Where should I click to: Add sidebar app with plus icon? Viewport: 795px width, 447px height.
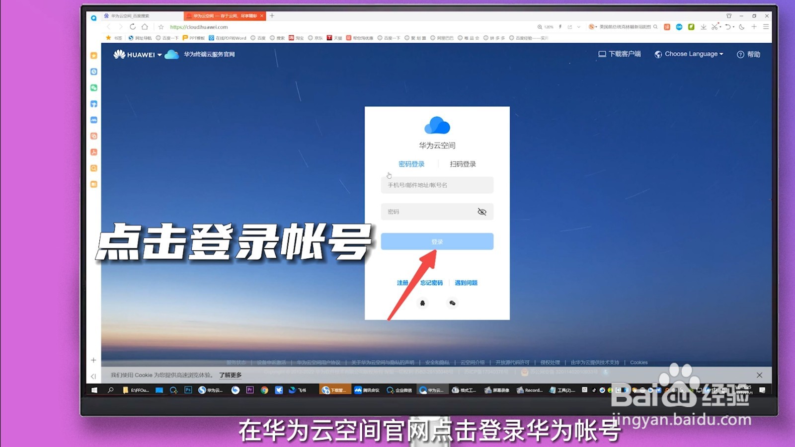pyautogui.click(x=93, y=360)
